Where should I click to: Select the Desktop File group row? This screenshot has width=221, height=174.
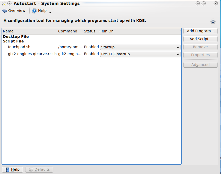point(16,37)
